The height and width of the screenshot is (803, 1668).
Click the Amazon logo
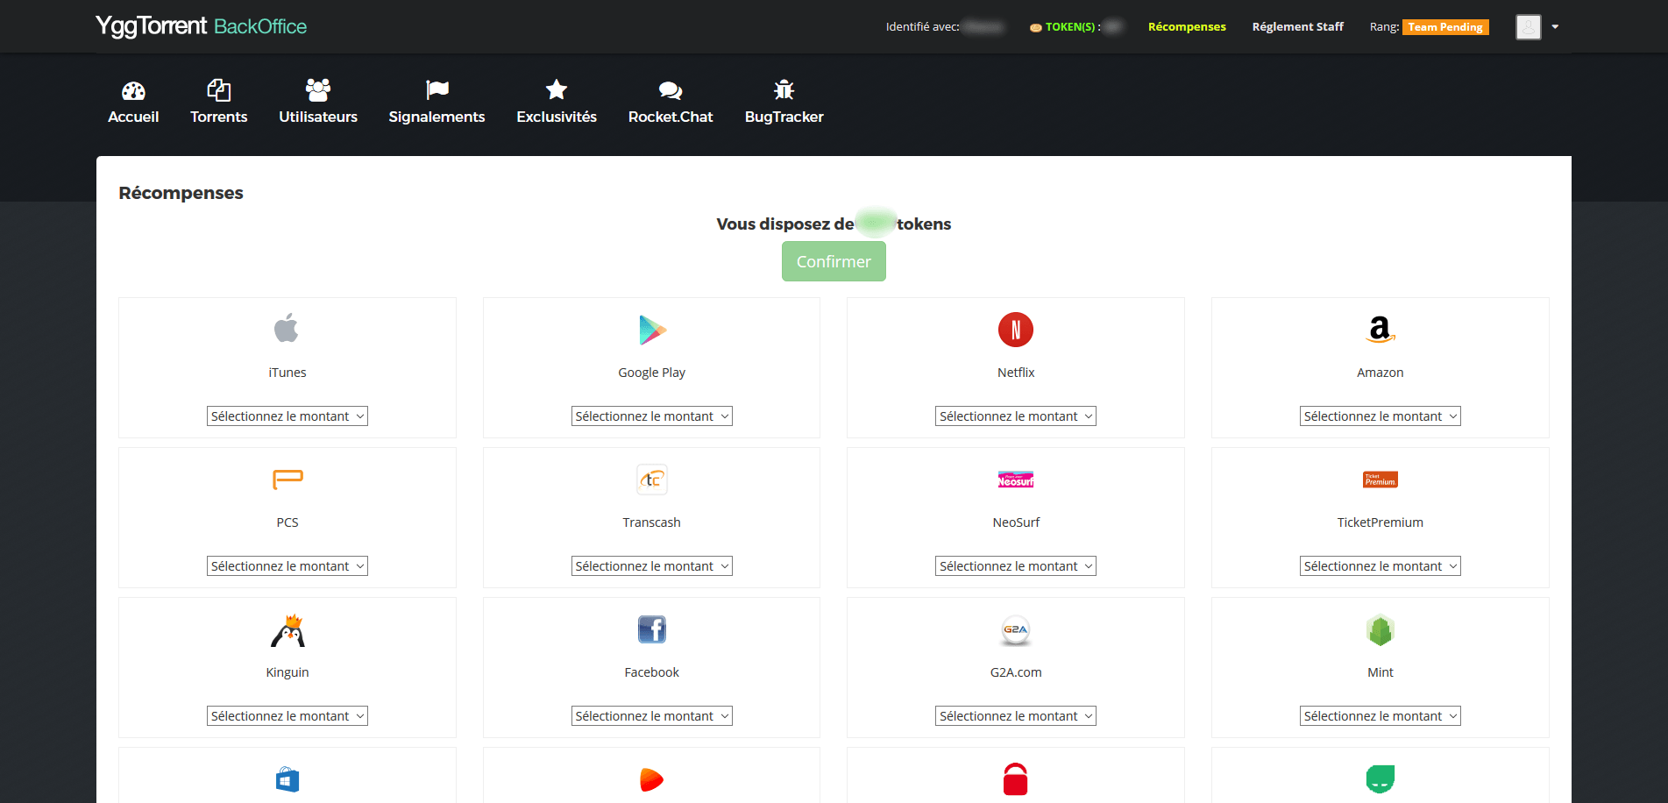point(1380,330)
